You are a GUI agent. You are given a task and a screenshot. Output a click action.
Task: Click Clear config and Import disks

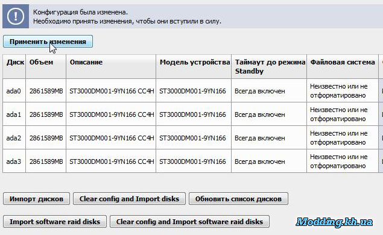pyautogui.click(x=129, y=199)
